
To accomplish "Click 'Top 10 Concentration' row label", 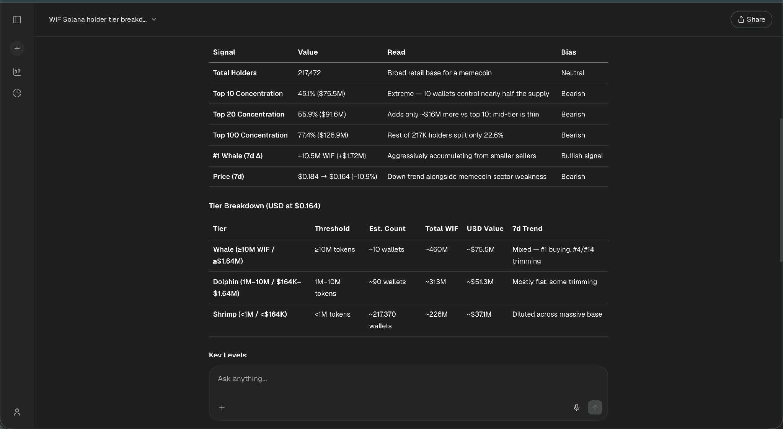I will pos(248,94).
